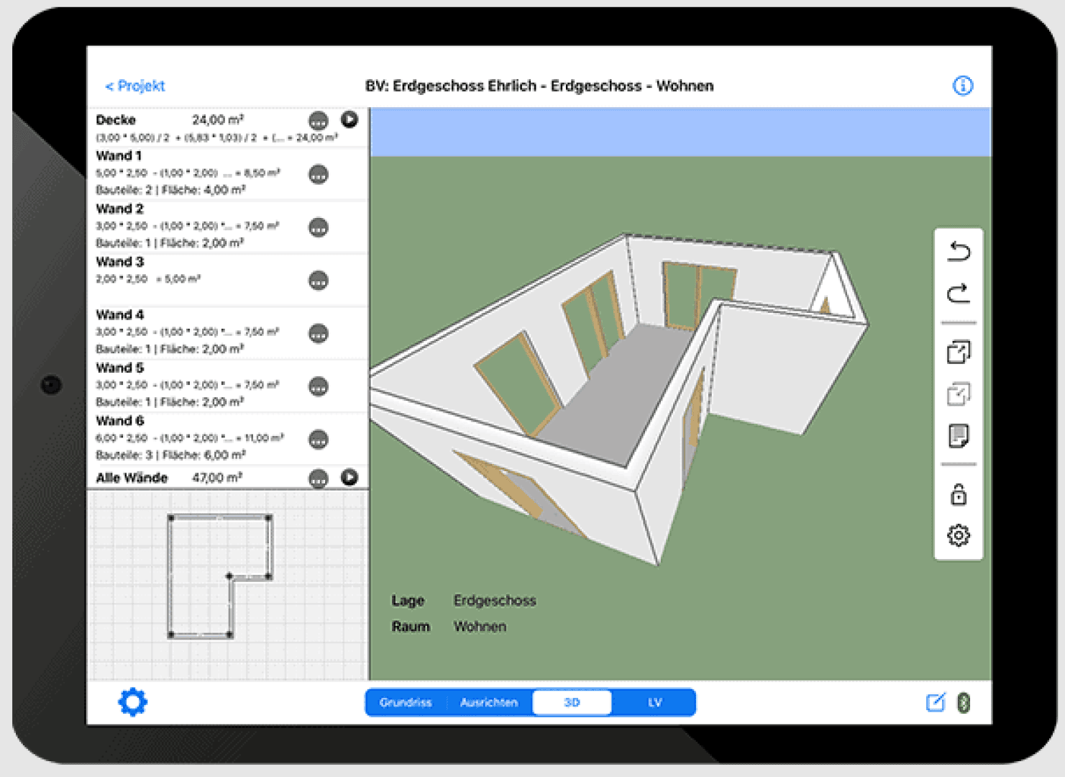Select the 3D tab

[572, 703]
